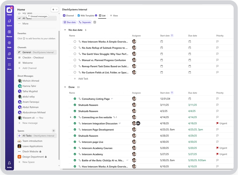Click the sidebar vertical scrollbar
238x175 pixels.
click(59, 95)
